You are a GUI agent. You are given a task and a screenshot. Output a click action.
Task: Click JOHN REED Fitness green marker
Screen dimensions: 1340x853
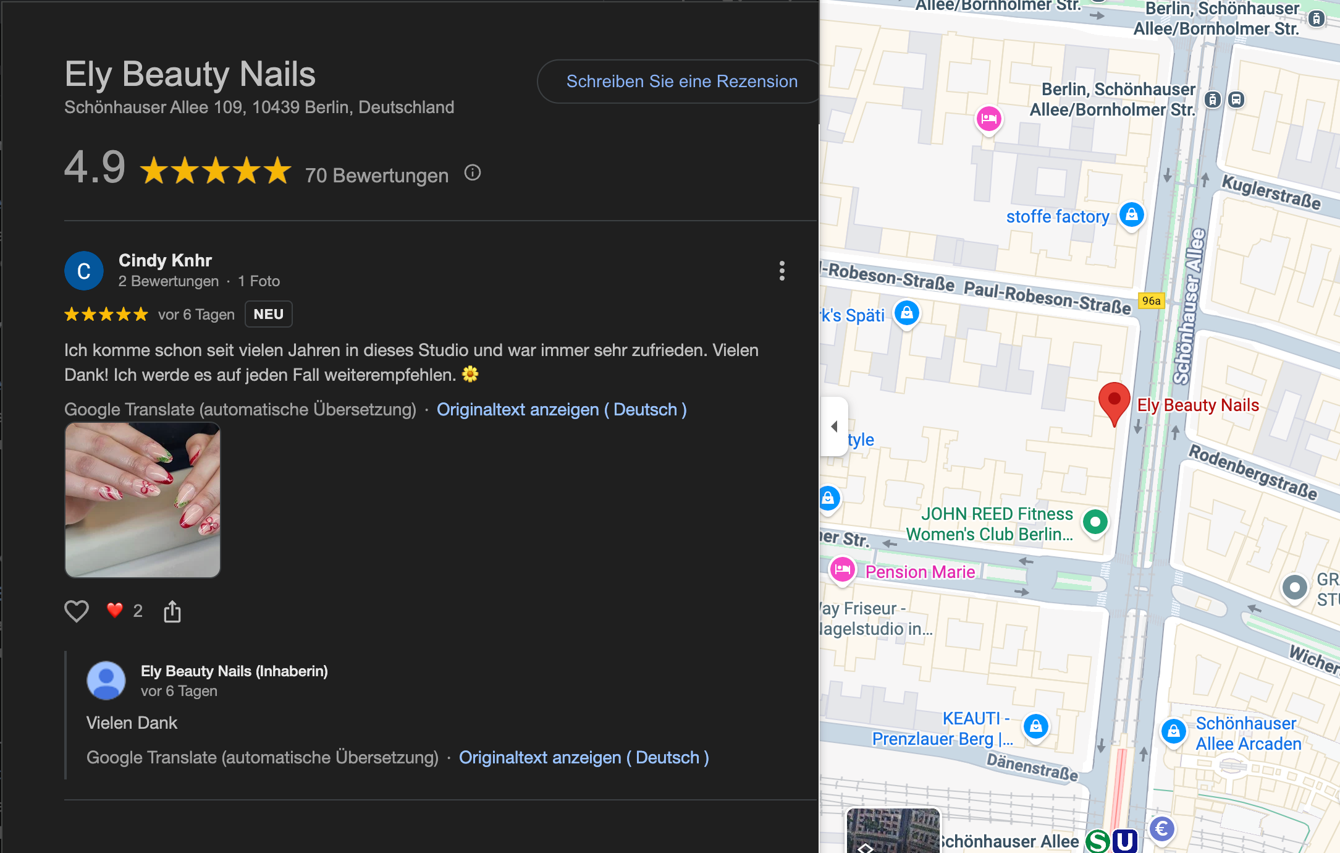point(1095,522)
